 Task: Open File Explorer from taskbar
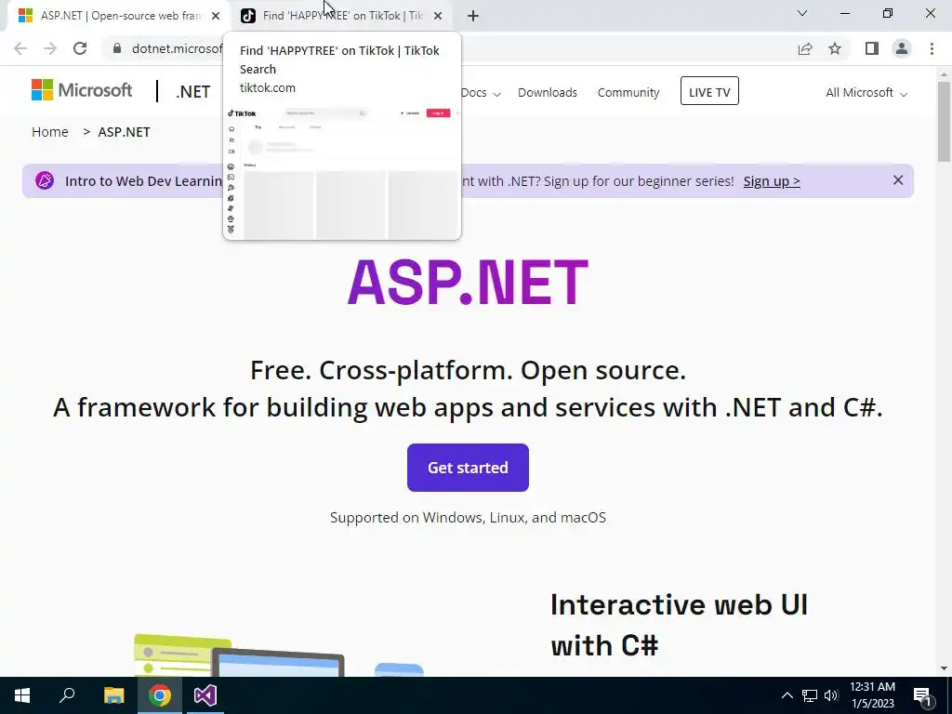(x=113, y=695)
